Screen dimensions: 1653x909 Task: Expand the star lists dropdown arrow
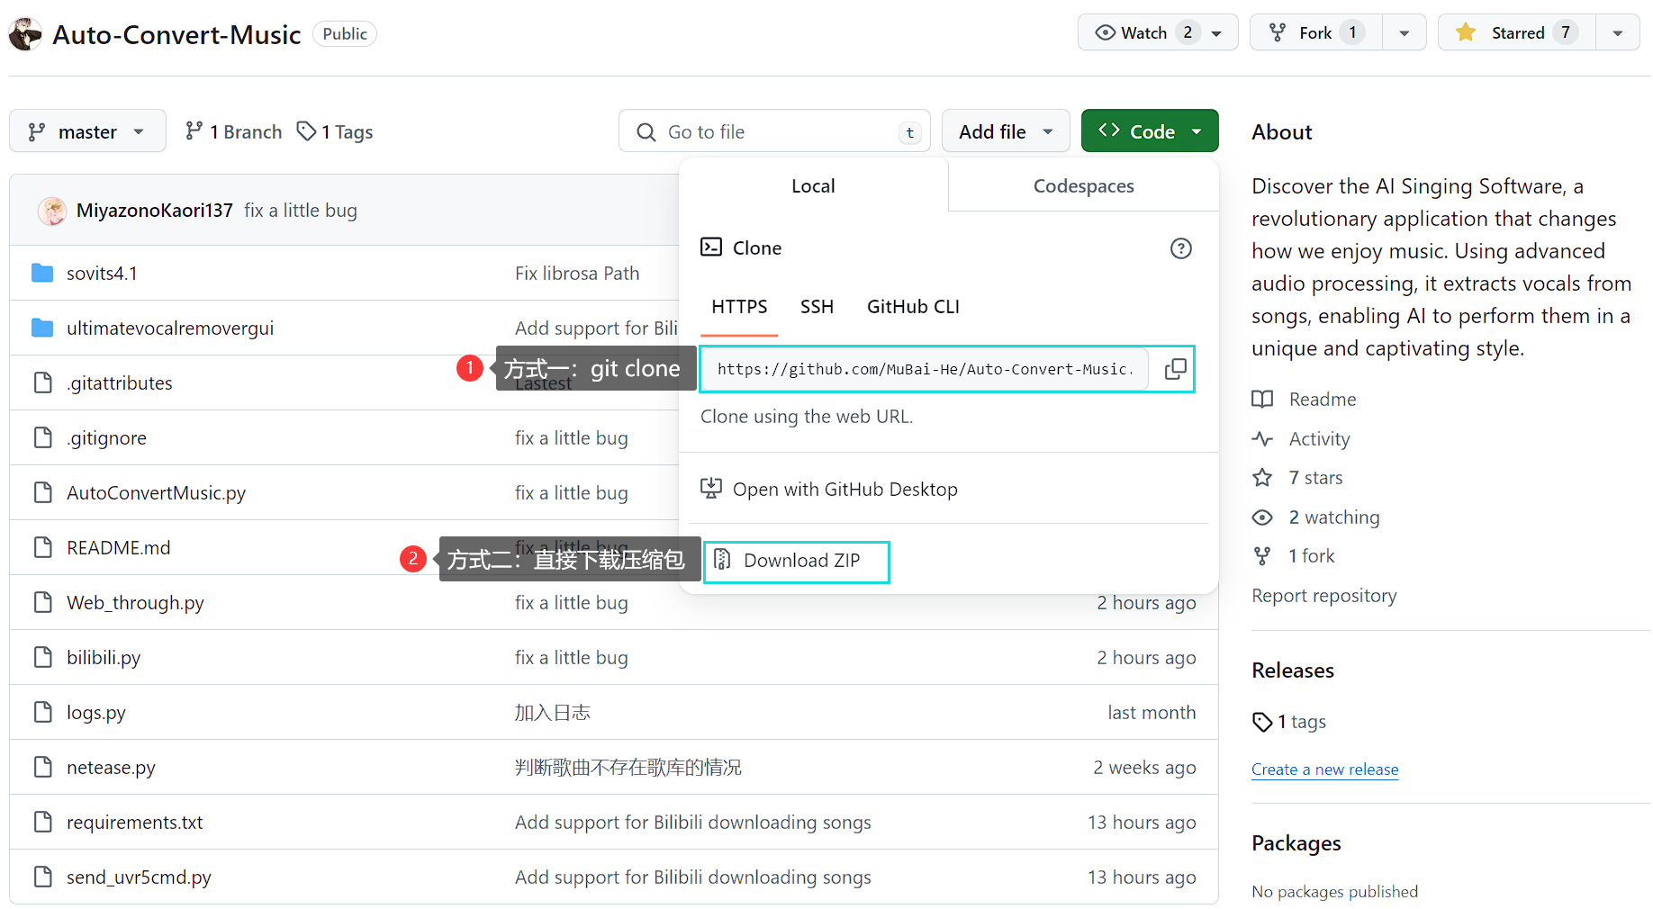pos(1618,33)
